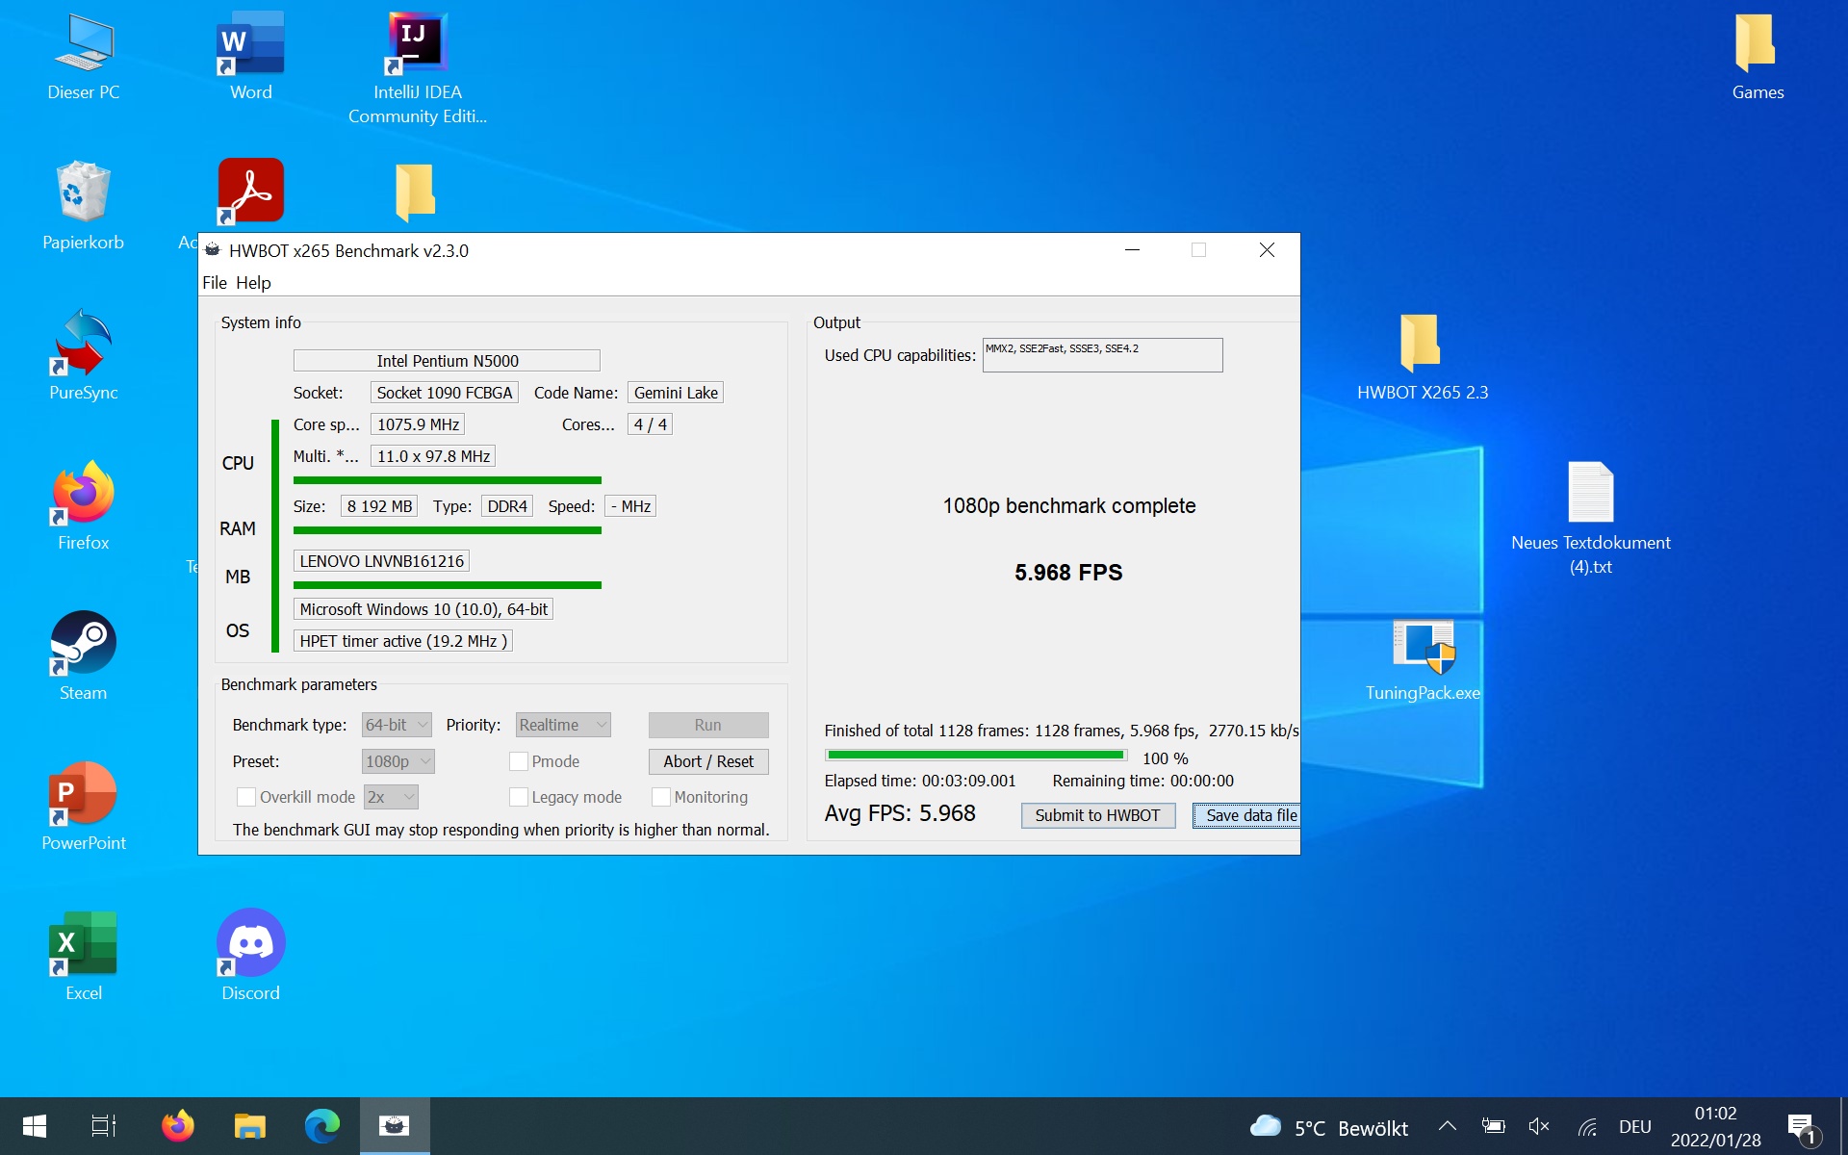The height and width of the screenshot is (1155, 1848).
Task: Launch Microsoft Edge from the taskbar
Action: point(322,1126)
